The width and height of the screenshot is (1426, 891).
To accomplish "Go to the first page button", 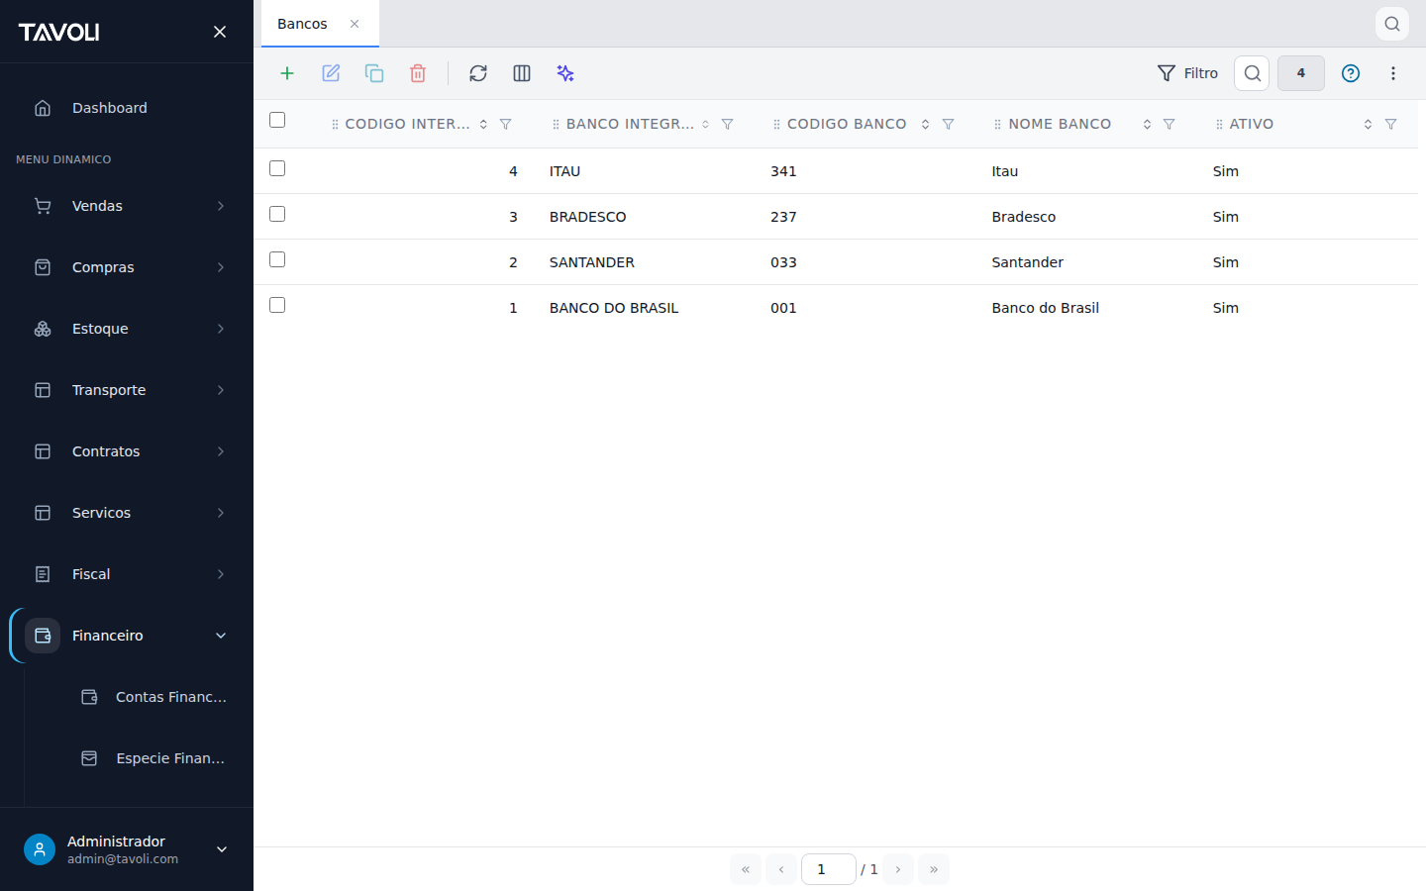I will click(746, 869).
